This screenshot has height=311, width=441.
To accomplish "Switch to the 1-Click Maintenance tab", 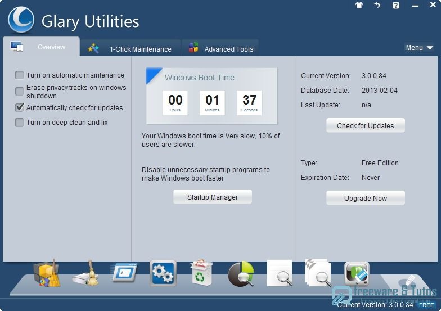I will (x=130, y=48).
